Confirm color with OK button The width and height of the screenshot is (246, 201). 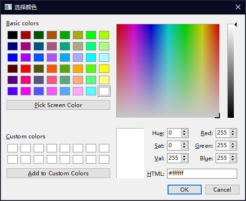[184, 189]
